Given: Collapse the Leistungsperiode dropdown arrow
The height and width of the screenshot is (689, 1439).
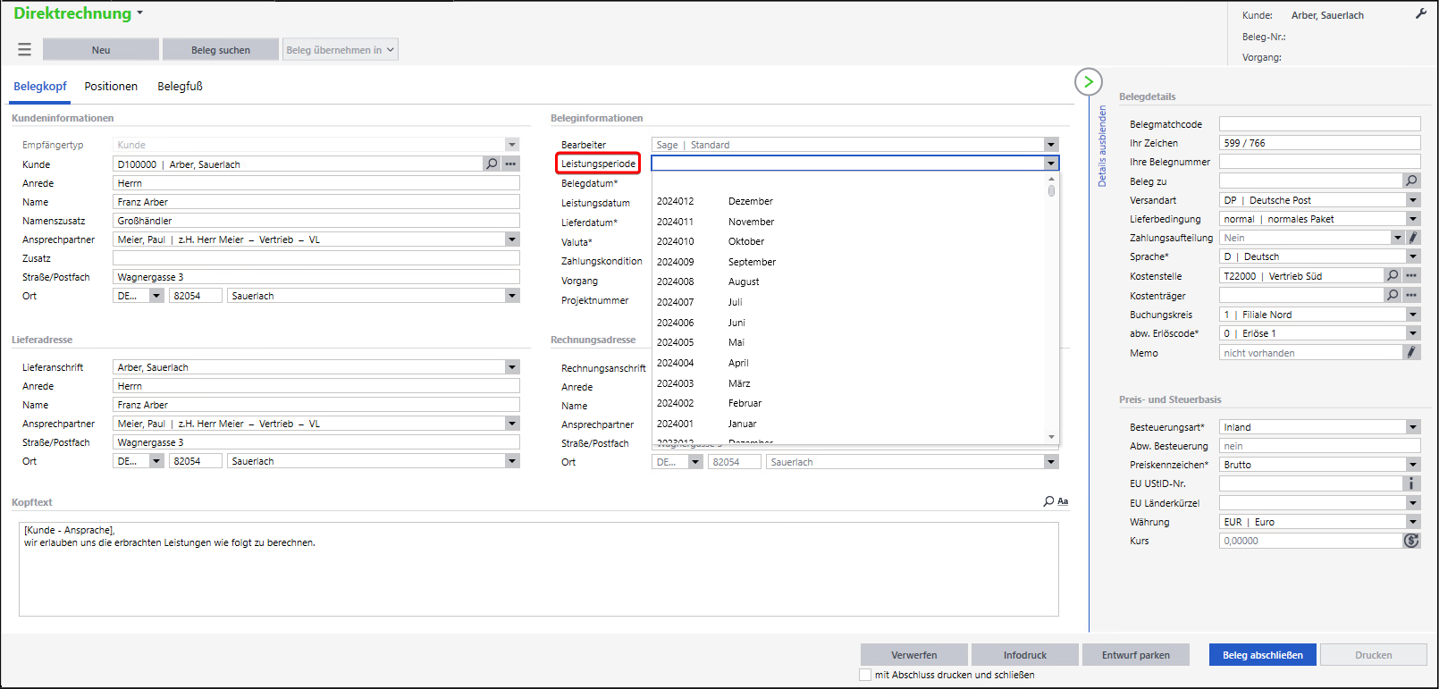Looking at the screenshot, I should [x=1051, y=164].
